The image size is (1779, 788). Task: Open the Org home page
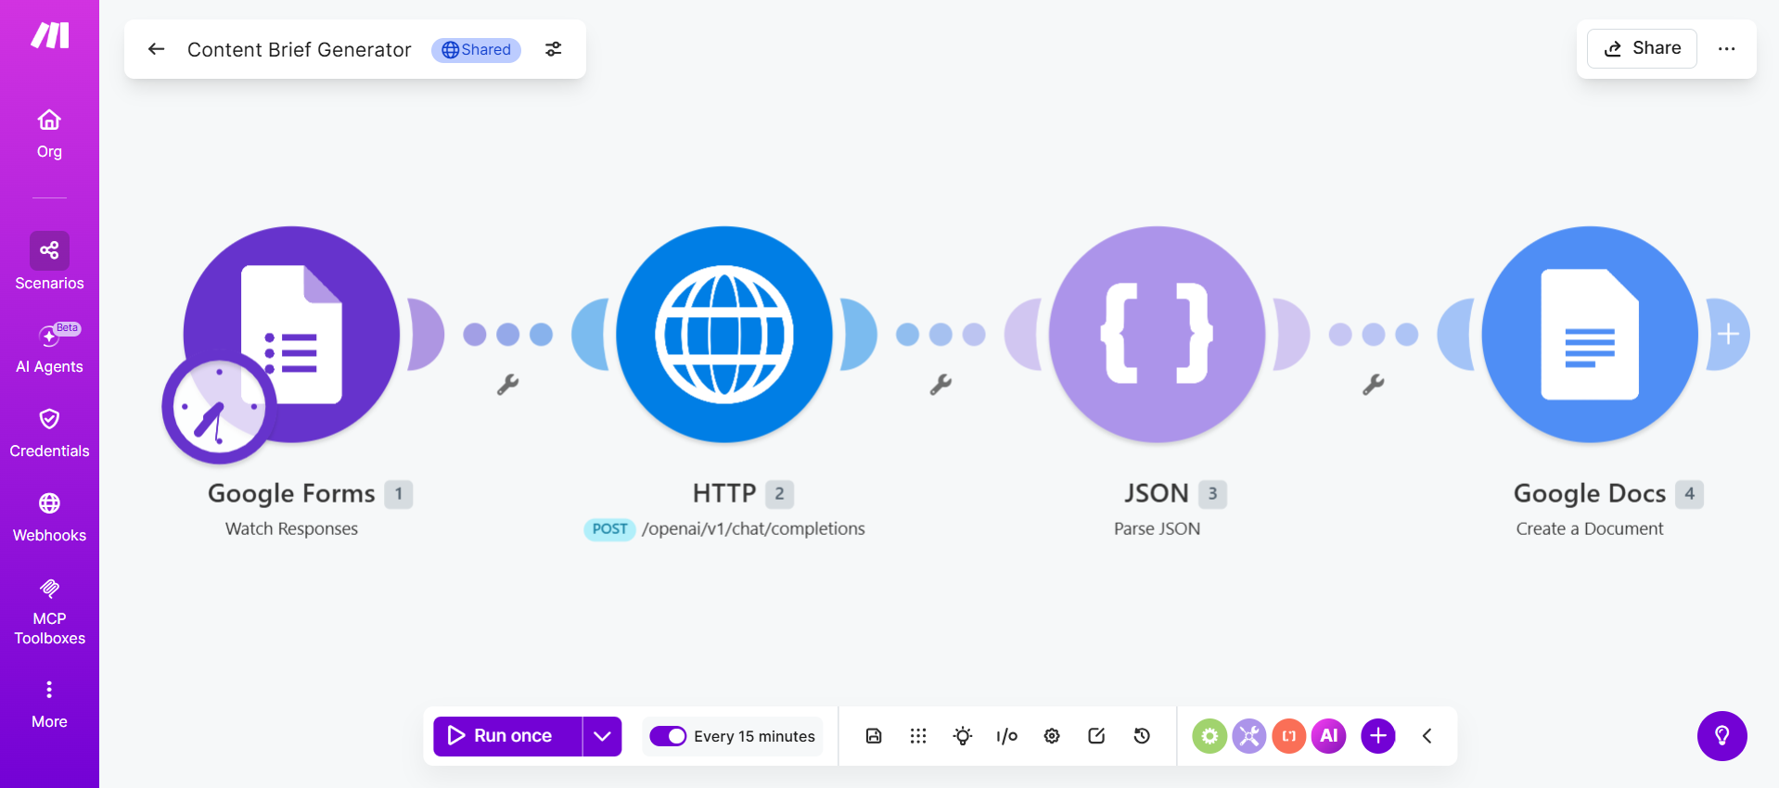click(x=49, y=134)
